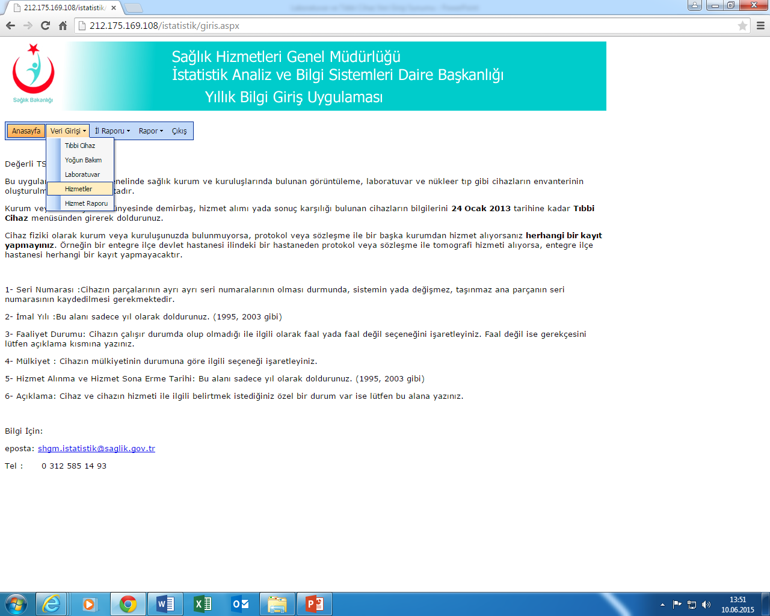Launch Internet Explorer from the taskbar
Screen dimensions: 770x616
tap(52, 604)
